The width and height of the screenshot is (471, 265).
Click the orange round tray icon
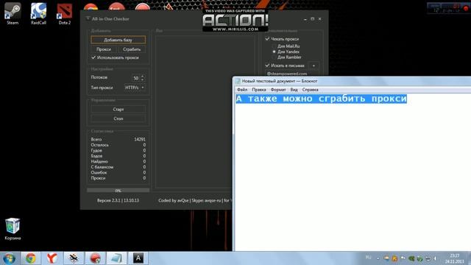coord(394,258)
